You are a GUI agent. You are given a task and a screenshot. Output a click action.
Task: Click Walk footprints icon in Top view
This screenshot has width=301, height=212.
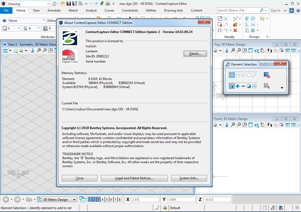[x=270, y=50]
